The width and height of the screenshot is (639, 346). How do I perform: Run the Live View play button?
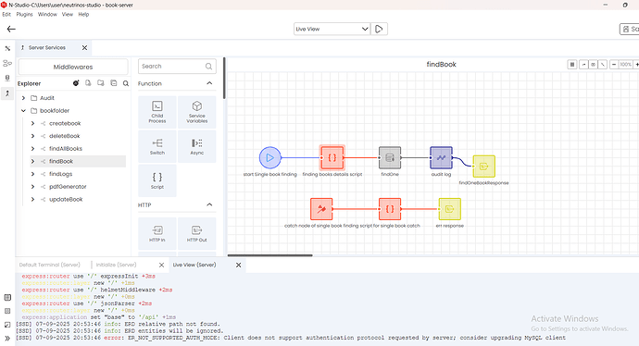point(379,29)
